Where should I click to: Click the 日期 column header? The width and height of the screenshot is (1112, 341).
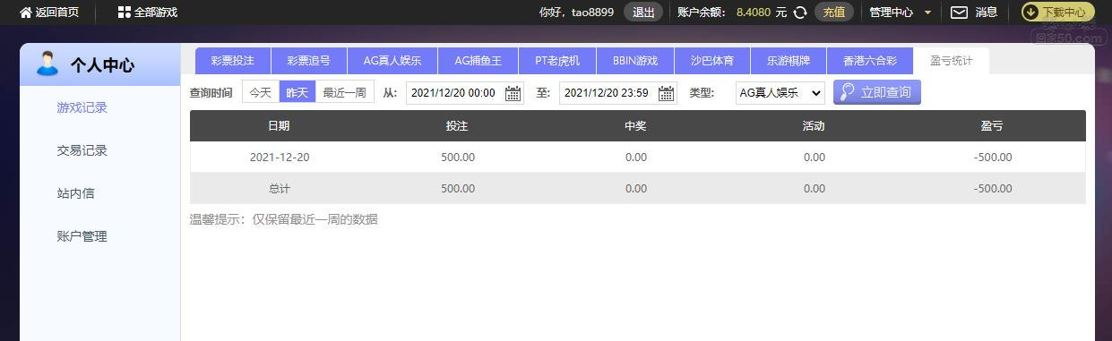coord(279,126)
